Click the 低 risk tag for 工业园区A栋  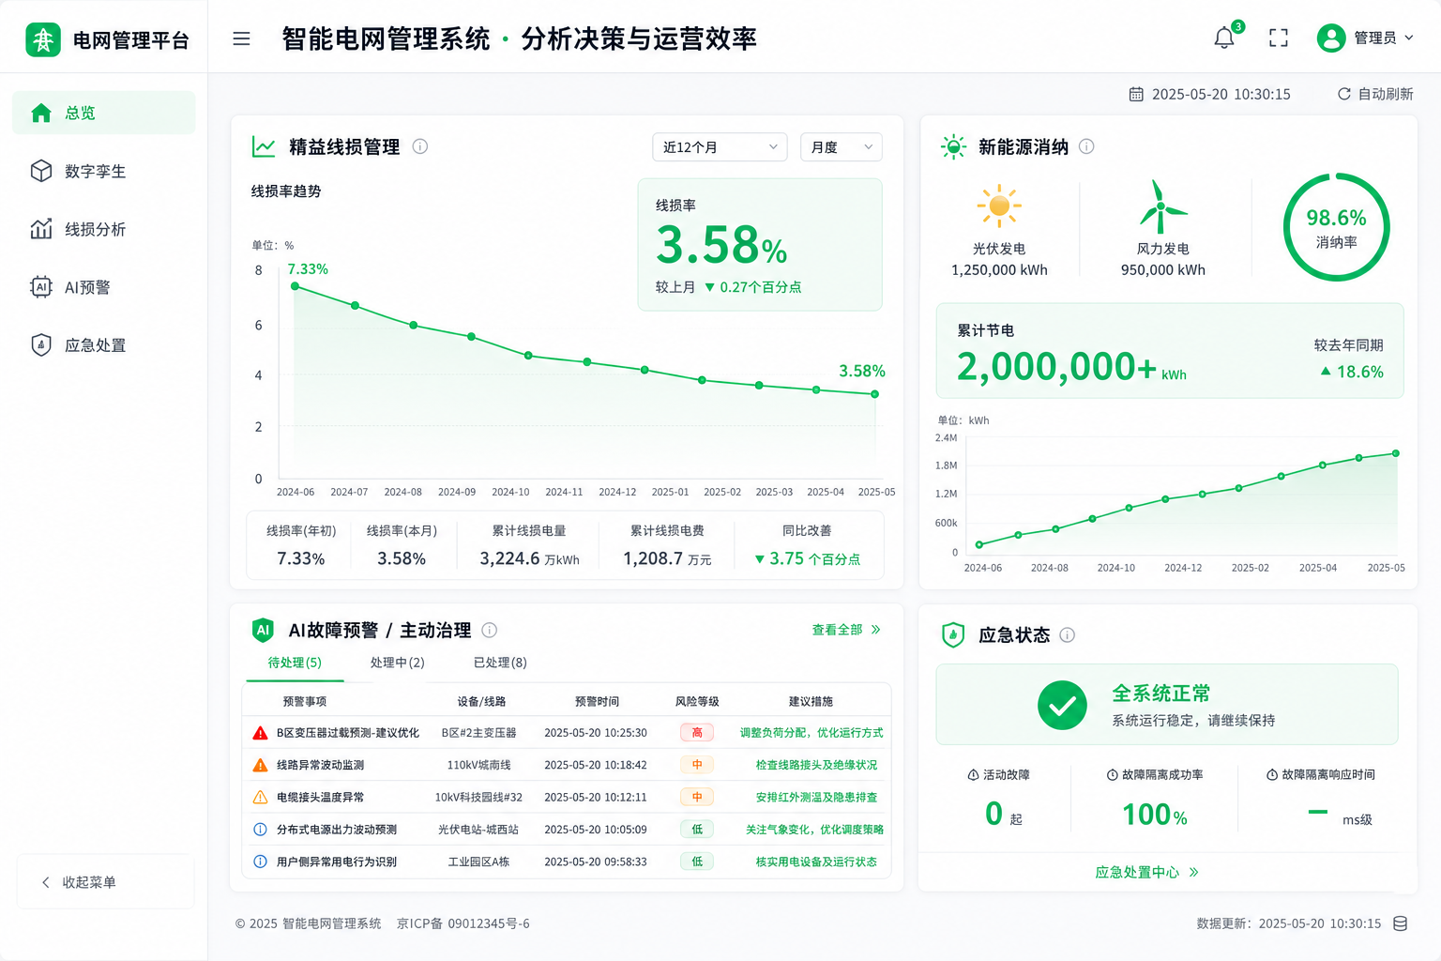tap(697, 862)
